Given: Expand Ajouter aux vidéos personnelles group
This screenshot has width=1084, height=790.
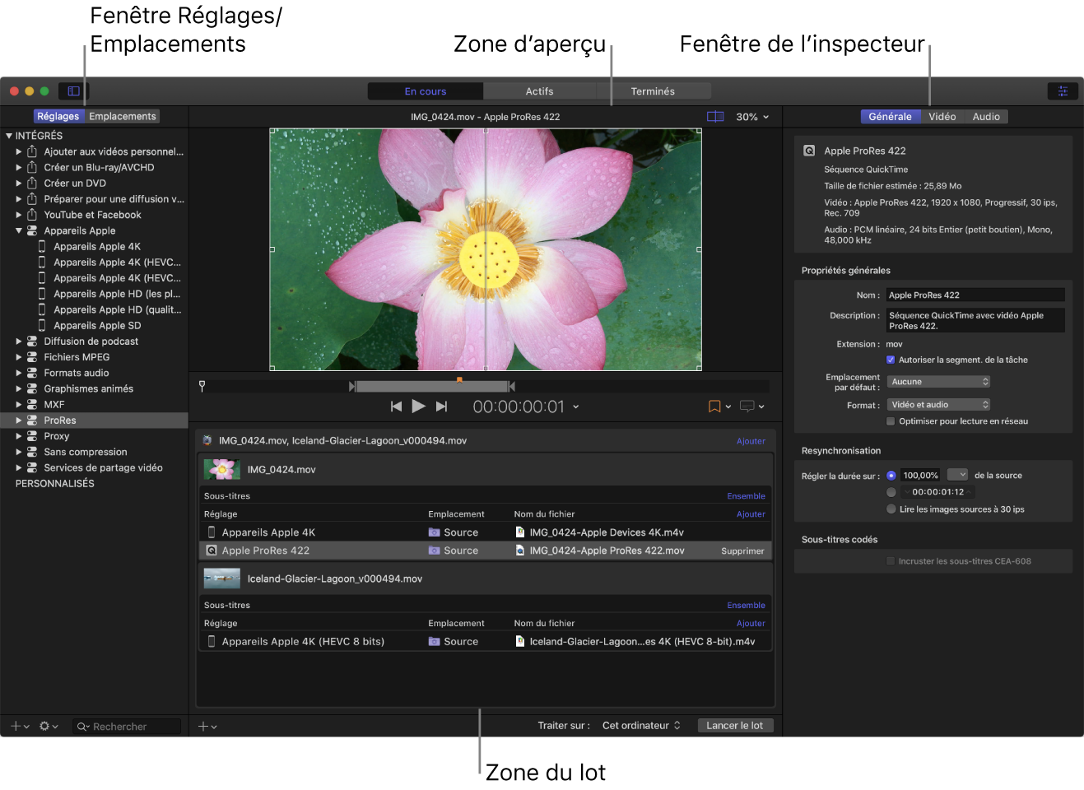Looking at the screenshot, I should click(x=19, y=151).
